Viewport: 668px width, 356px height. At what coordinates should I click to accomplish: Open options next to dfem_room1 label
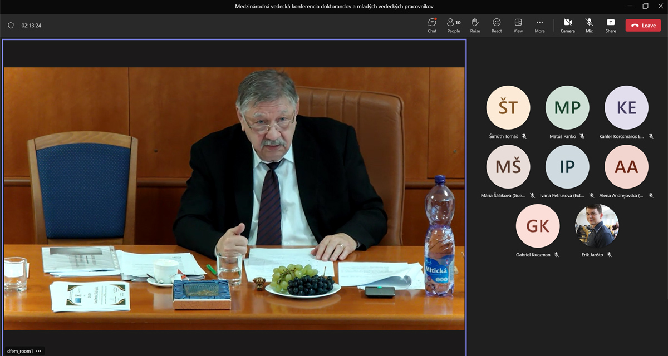point(39,351)
